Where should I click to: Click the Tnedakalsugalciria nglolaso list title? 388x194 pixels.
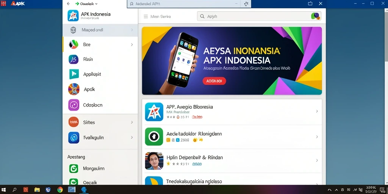pyautogui.click(x=194, y=181)
